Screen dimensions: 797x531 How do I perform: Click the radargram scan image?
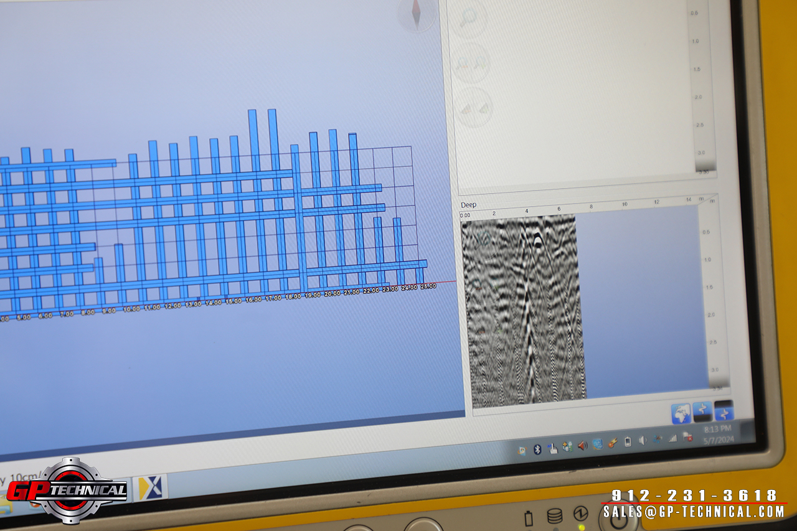[523, 308]
